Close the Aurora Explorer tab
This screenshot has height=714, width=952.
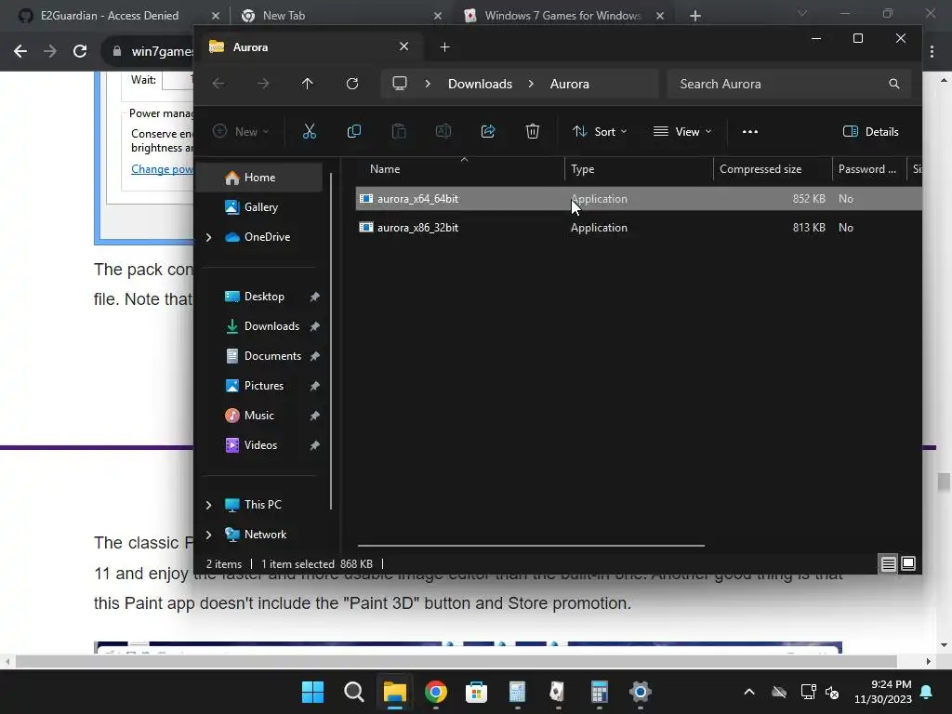(403, 46)
